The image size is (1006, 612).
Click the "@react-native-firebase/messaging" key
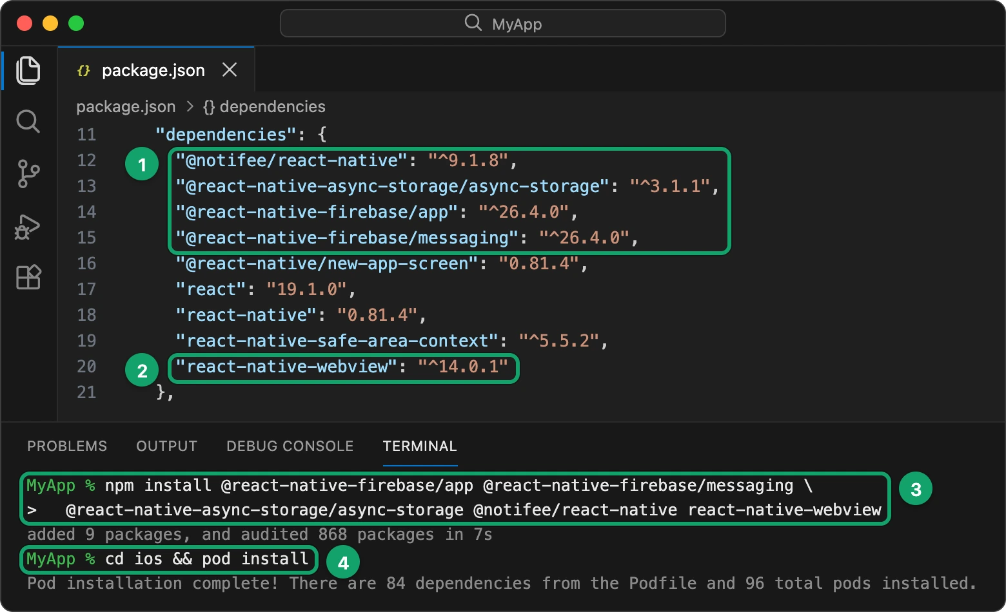pos(347,238)
